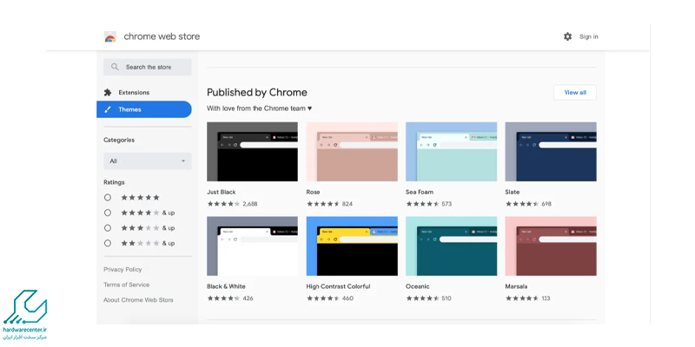Viewport: 695px width, 347px height.
Task: Select the three stars & up filter
Action: click(x=107, y=228)
